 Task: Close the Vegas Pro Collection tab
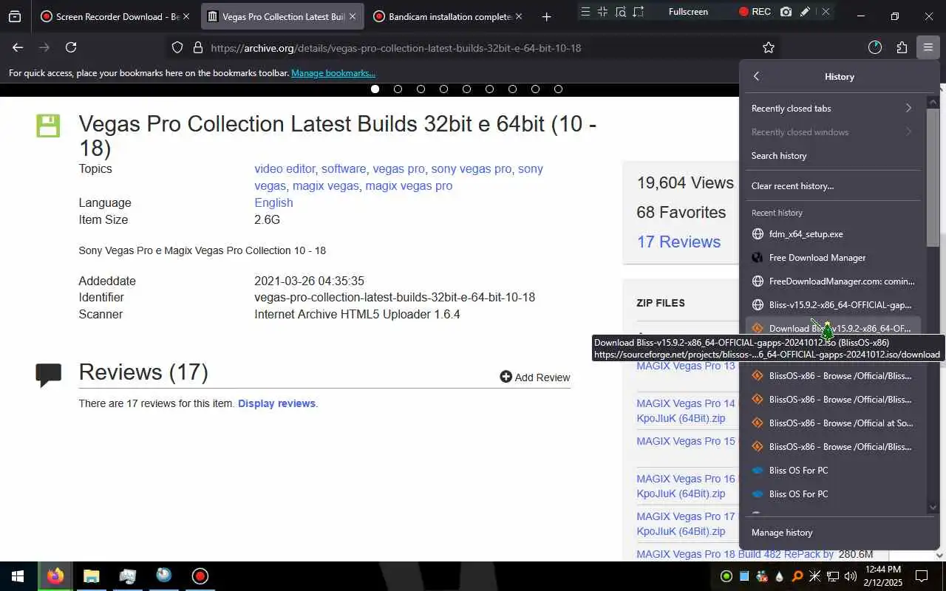click(x=352, y=16)
